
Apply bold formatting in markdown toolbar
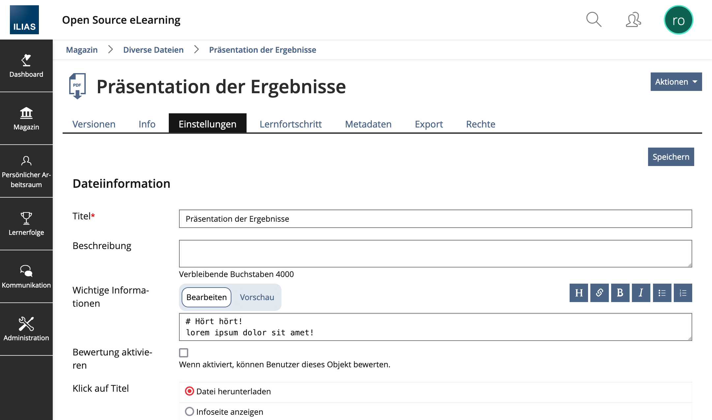[x=620, y=293]
